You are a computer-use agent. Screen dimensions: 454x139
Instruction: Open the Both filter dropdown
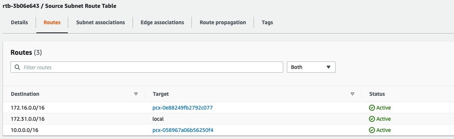[311, 67]
